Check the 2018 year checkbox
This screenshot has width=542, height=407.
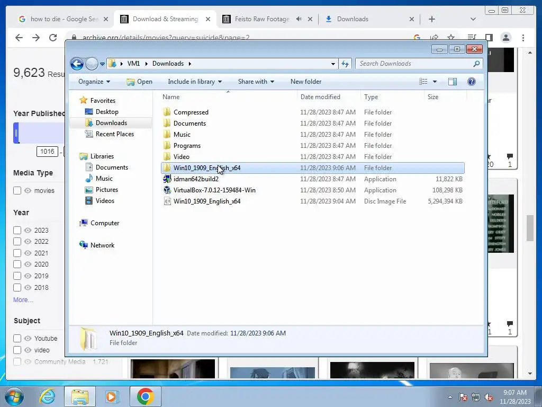[17, 288]
